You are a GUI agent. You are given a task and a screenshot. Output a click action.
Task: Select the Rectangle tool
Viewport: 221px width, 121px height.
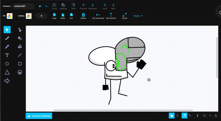[20, 64]
